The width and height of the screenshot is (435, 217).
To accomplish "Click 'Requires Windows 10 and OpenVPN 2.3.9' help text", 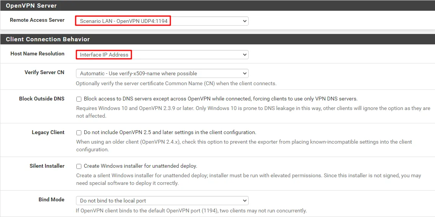I will click(253, 112).
